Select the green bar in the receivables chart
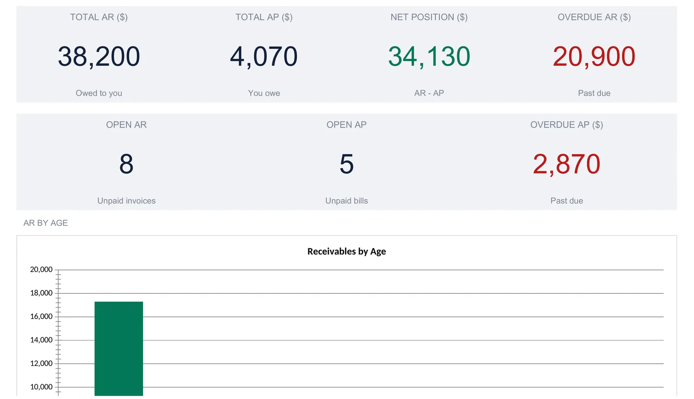This screenshot has height=399, width=694. pyautogui.click(x=119, y=348)
